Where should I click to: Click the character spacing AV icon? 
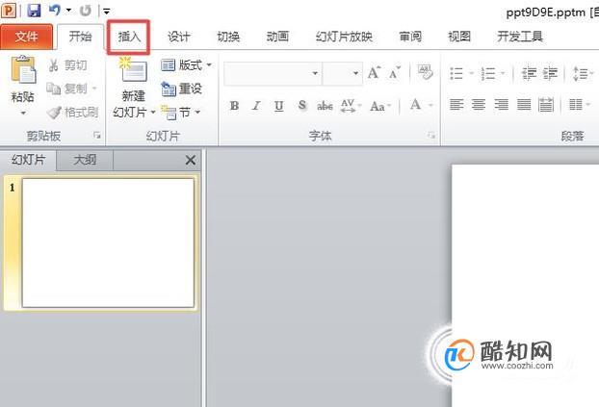click(x=348, y=106)
